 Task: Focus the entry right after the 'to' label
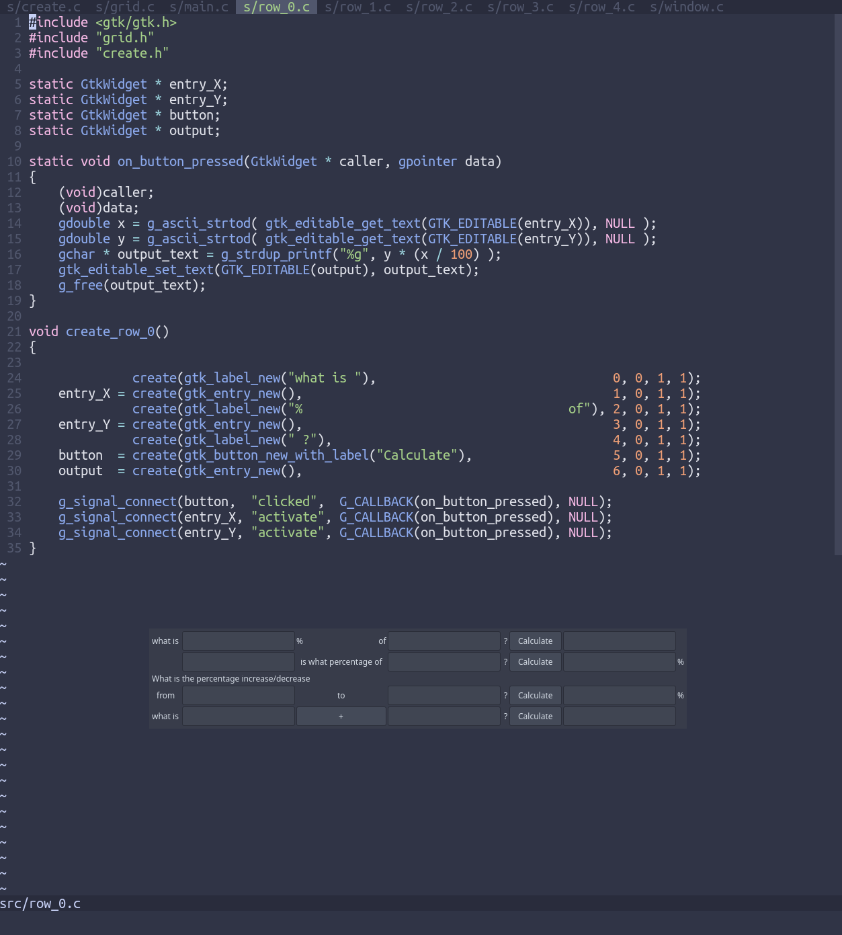tap(444, 696)
